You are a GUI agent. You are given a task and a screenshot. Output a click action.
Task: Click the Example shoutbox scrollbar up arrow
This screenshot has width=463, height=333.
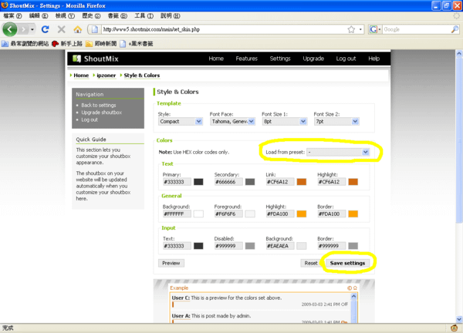pos(353,296)
